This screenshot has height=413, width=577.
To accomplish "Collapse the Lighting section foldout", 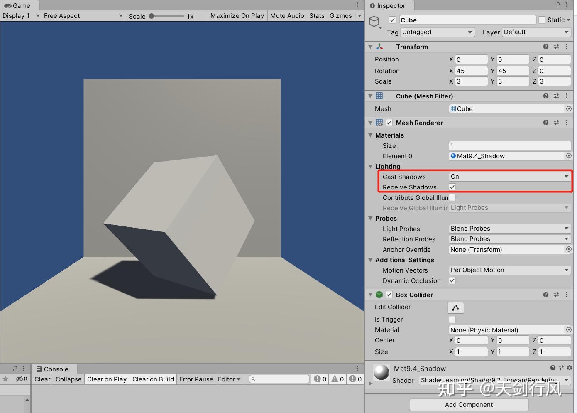I will (x=370, y=166).
